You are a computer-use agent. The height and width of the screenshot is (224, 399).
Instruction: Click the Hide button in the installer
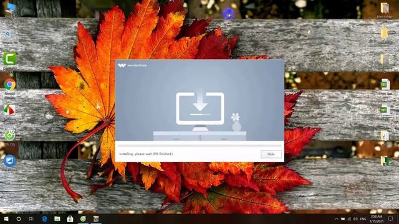click(x=271, y=154)
